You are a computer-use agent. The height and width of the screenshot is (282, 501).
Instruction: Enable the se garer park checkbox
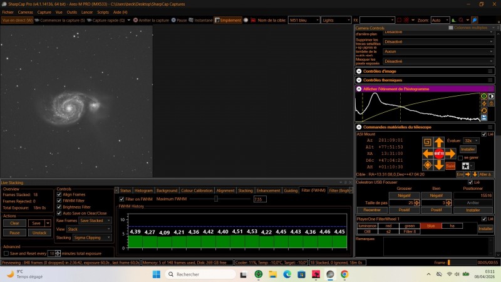(460, 158)
